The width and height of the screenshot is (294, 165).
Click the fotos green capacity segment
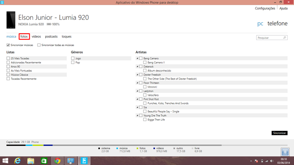38,145
